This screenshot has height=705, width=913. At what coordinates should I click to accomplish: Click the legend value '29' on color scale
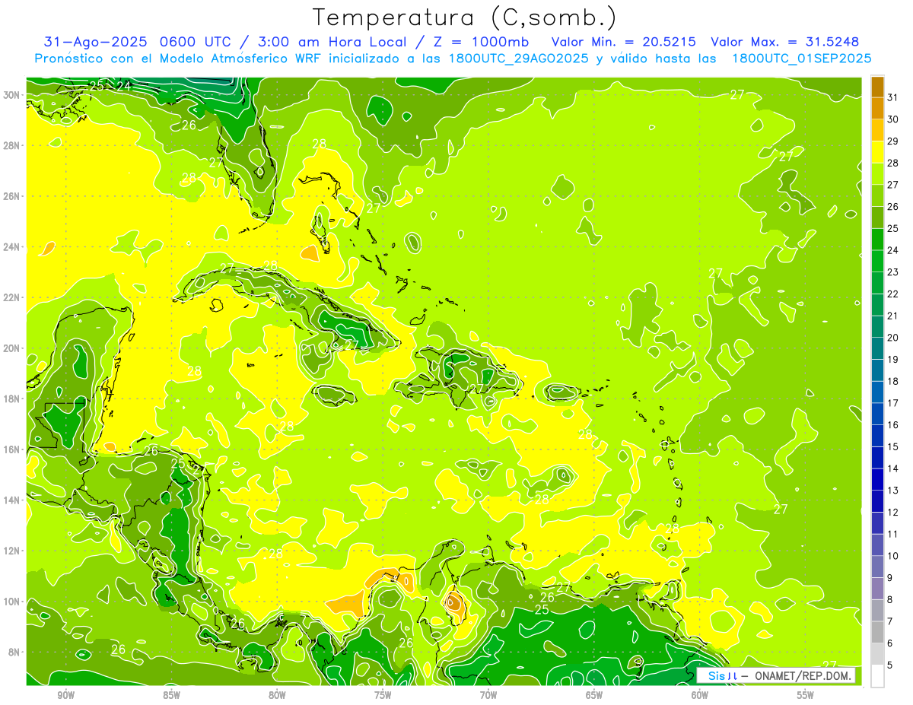click(893, 141)
